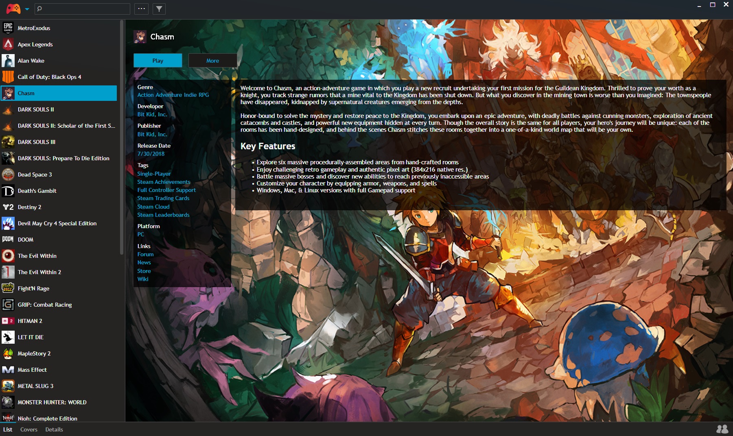
Task: Click the search input field
Action: click(x=83, y=9)
